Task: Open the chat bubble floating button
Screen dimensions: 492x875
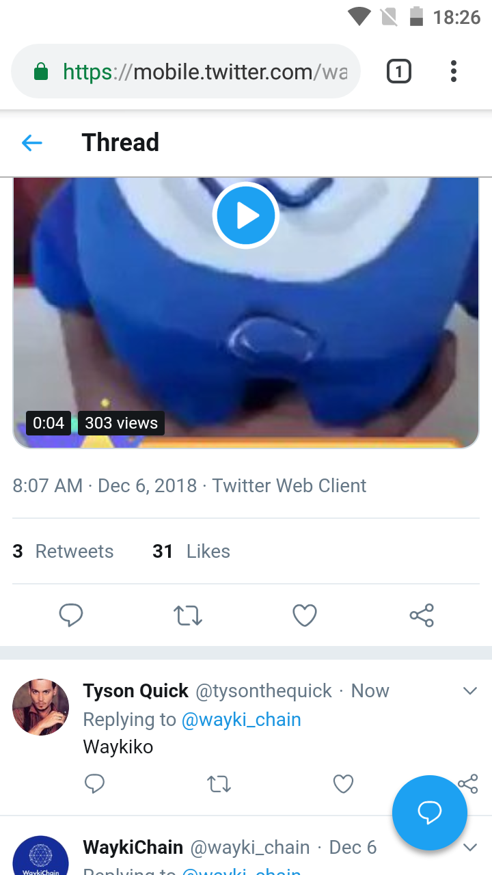Action: (x=429, y=812)
